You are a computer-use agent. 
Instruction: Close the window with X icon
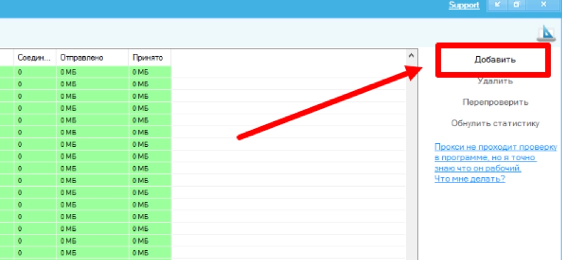click(x=544, y=5)
